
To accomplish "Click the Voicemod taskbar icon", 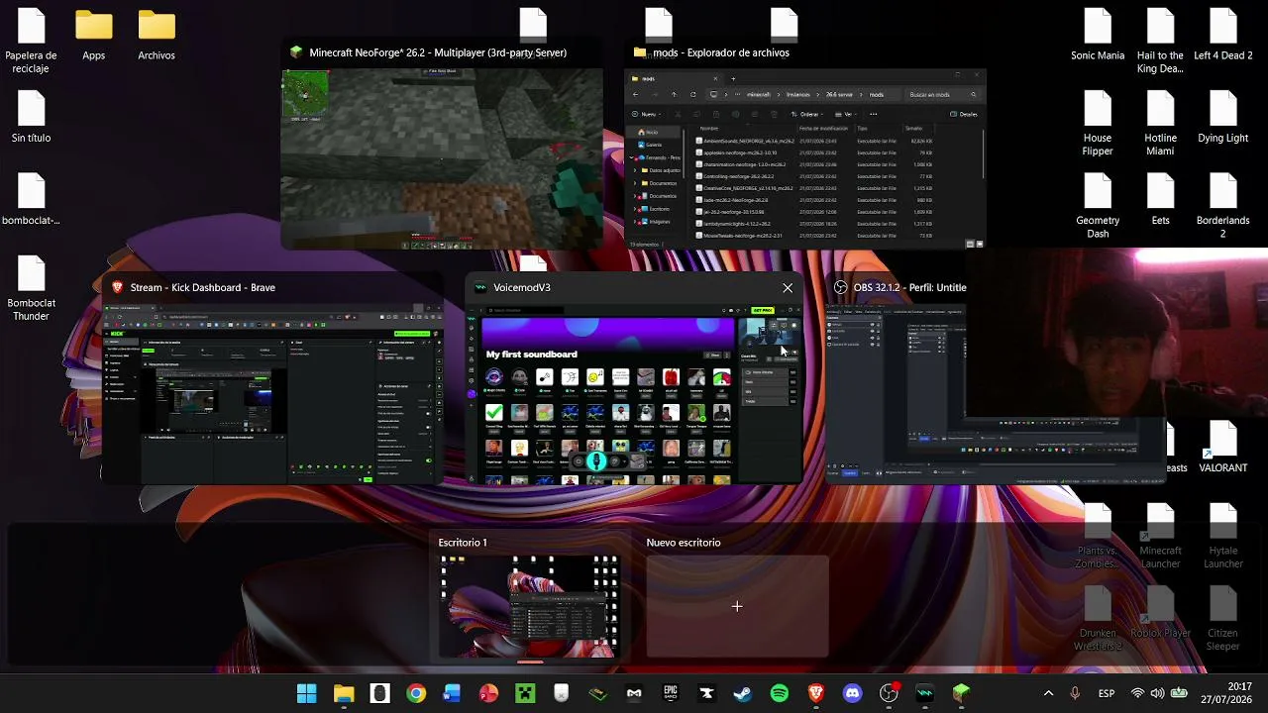I will pos(925,693).
